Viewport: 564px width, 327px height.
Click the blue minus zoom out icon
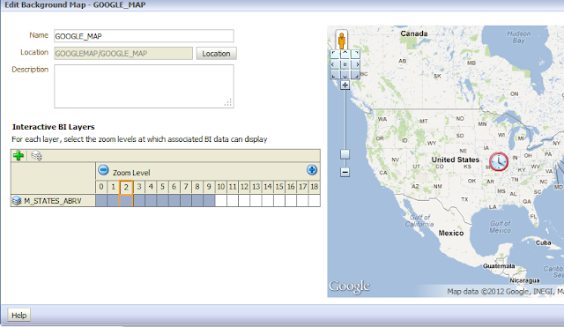[x=103, y=170]
